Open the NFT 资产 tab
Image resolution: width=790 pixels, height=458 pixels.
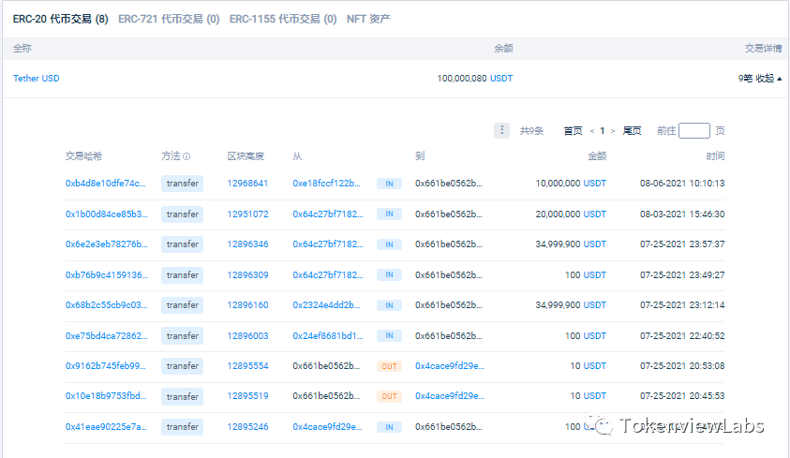point(368,19)
